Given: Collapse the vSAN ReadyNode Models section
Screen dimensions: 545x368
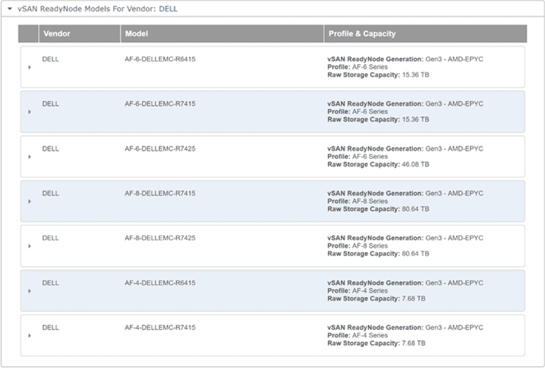Looking at the screenshot, I should 10,9.
